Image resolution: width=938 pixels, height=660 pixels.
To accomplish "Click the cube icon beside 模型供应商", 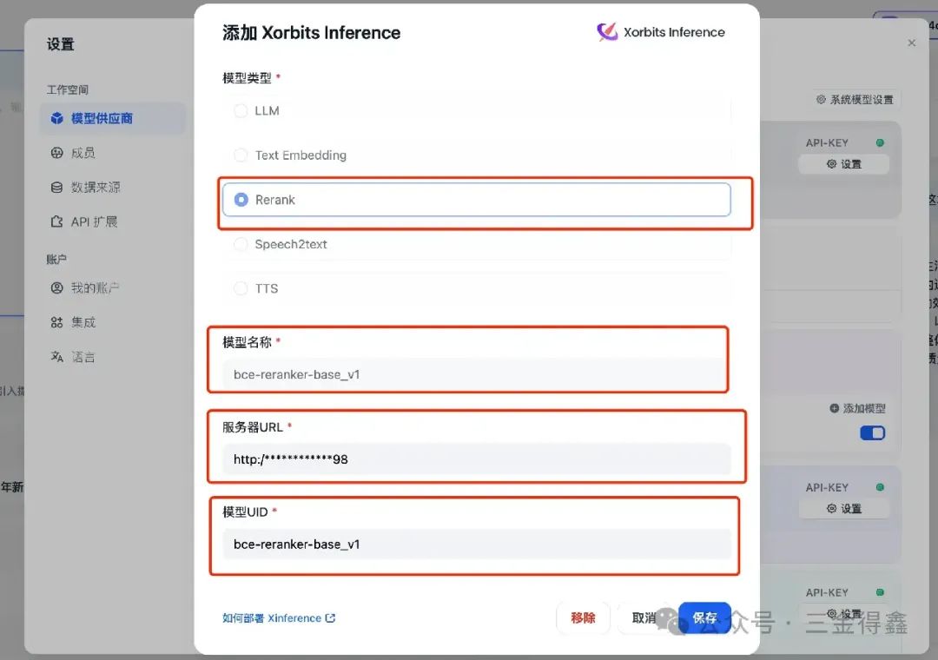I will 56,118.
